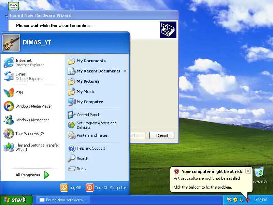Click the Turn Off Computer label
The width and height of the screenshot is (273, 205).
pyautogui.click(x=110, y=188)
